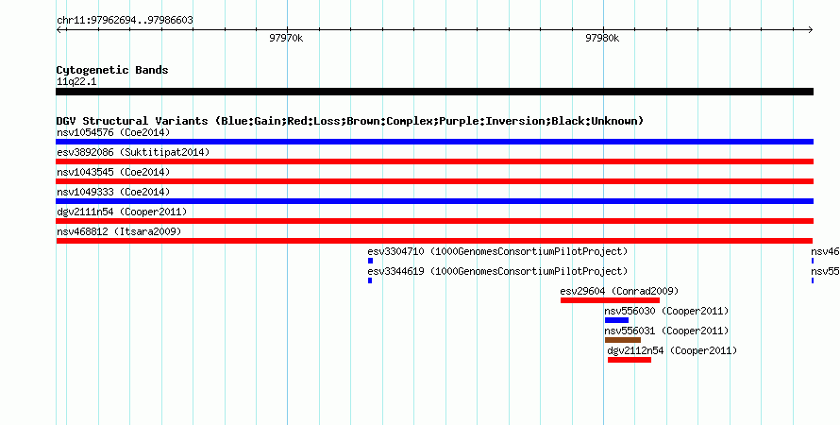840x425 pixels.
Task: Open the truncated nsv46 label at right edge
Action: click(826, 251)
